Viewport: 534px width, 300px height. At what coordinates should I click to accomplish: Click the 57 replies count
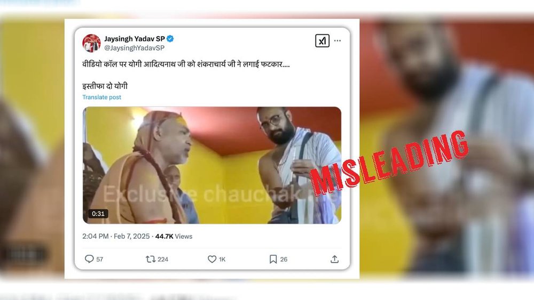pyautogui.click(x=99, y=259)
